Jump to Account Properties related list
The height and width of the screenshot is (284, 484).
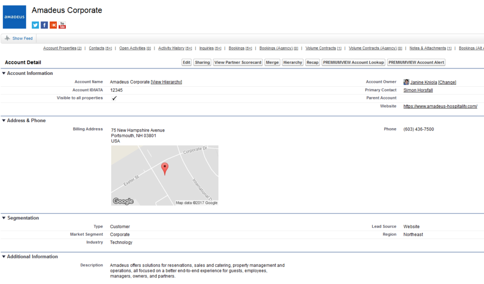coord(62,48)
